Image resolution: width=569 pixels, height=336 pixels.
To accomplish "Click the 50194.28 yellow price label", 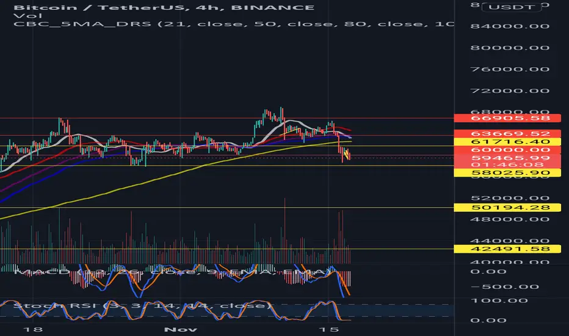I will coord(507,208).
